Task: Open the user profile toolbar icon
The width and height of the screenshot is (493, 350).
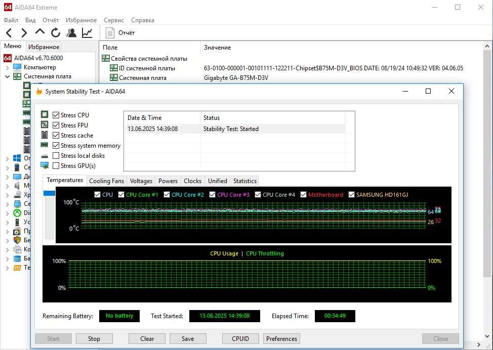Action: 71,33
